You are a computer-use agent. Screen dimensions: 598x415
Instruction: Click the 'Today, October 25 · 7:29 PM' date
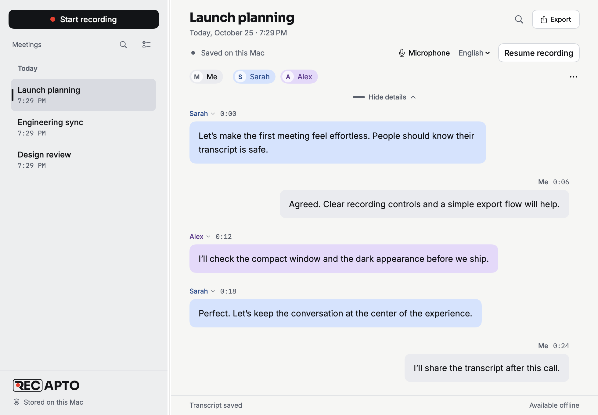coord(238,33)
